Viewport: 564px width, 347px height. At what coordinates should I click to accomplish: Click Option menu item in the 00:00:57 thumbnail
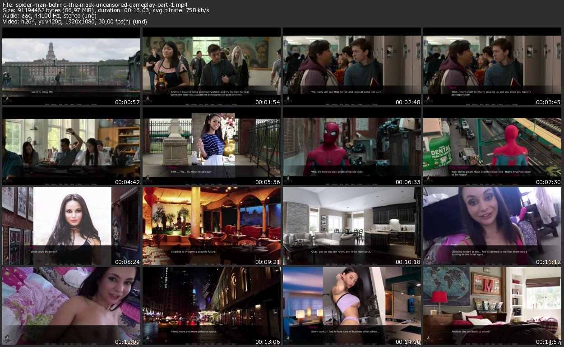coord(94,104)
